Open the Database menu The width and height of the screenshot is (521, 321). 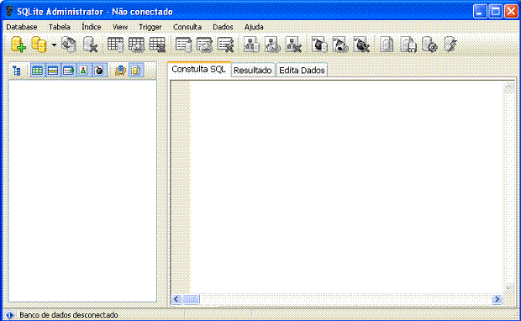pos(22,27)
